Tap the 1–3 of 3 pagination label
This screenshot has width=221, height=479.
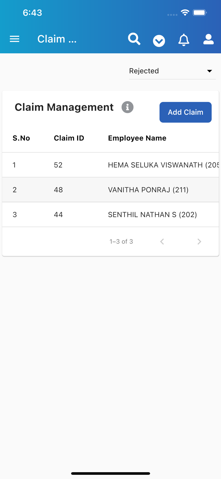click(121, 241)
